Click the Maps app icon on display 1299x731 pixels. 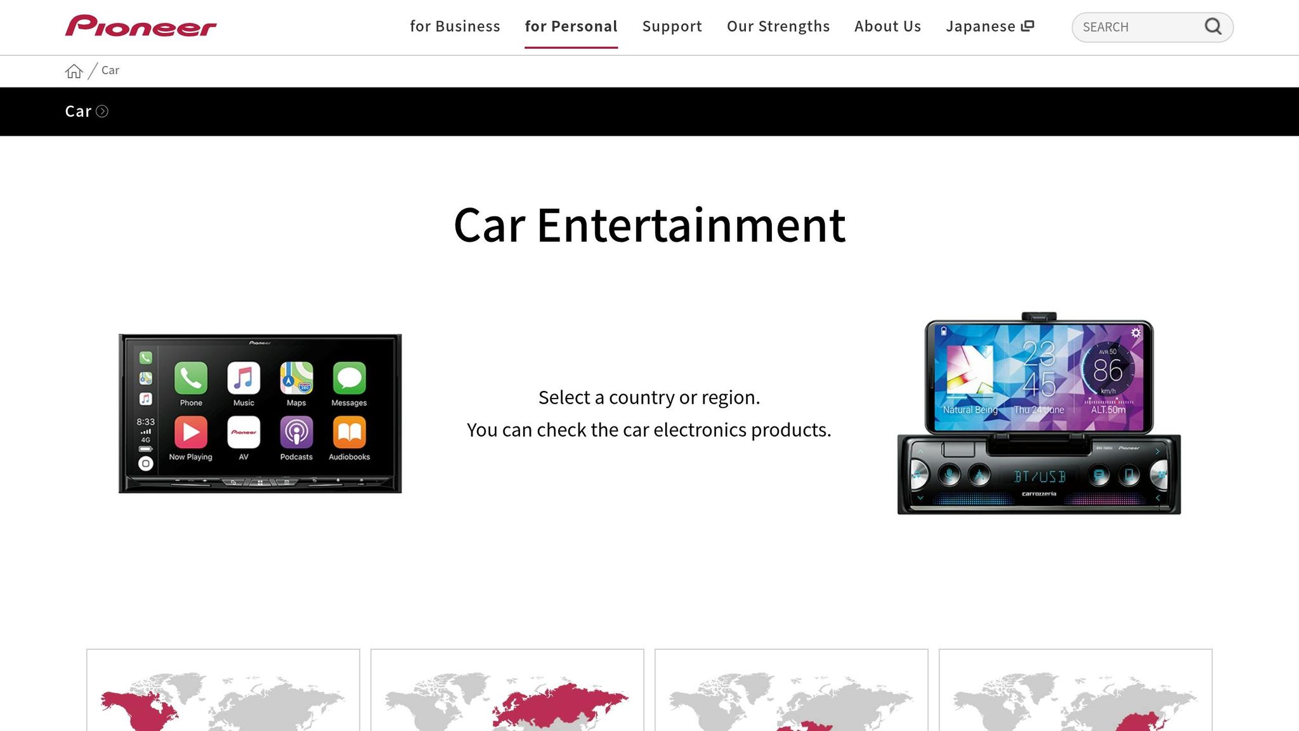point(296,378)
